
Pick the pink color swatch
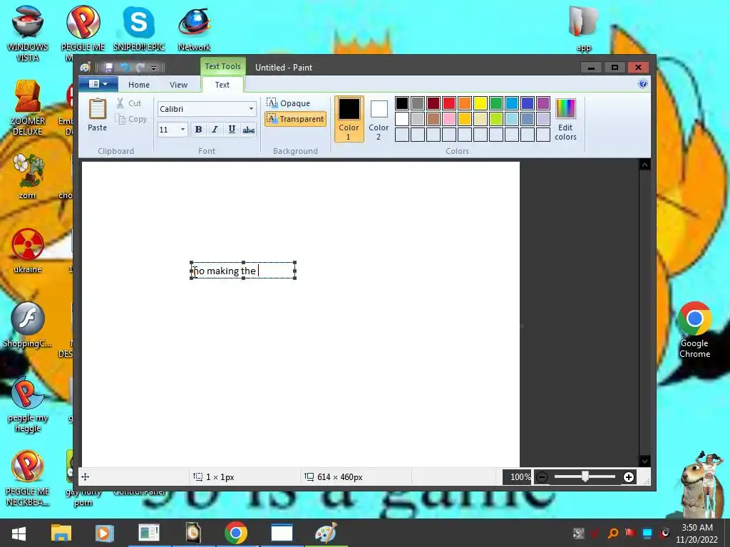(x=449, y=119)
